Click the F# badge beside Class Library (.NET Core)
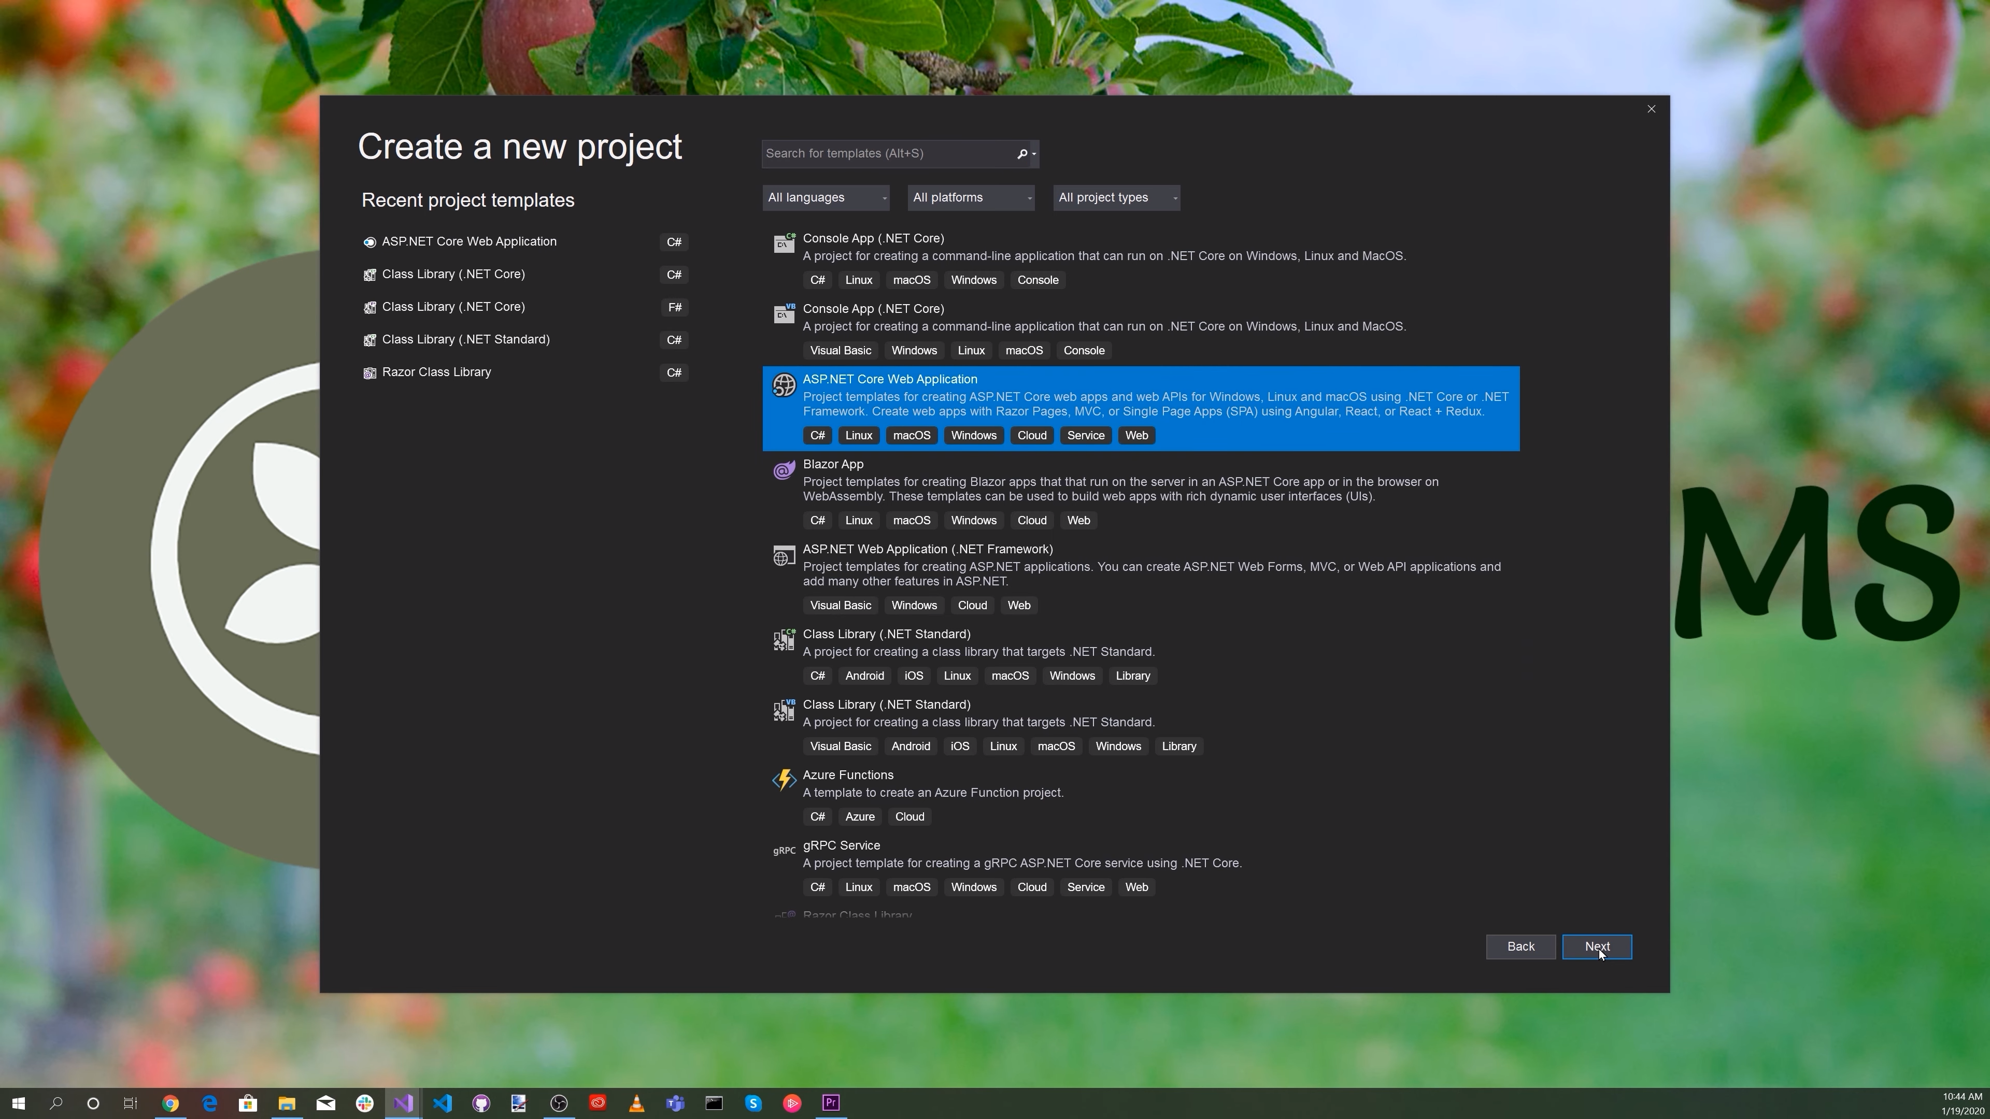The height and width of the screenshot is (1119, 1990). tap(674, 307)
